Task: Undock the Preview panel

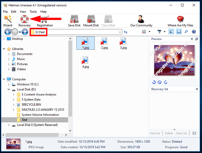Action: 196,39
